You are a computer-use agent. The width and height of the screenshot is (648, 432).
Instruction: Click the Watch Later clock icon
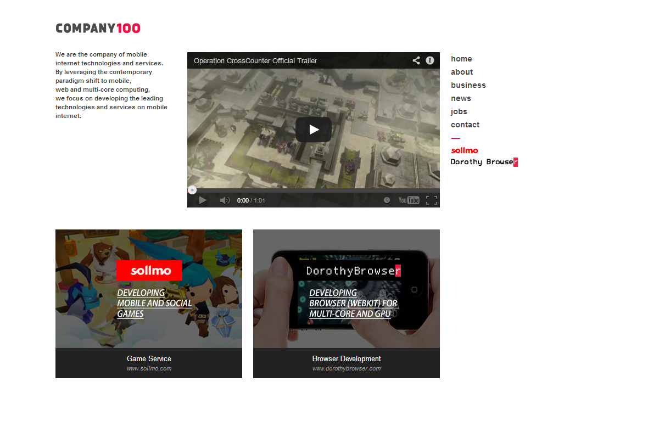387,200
